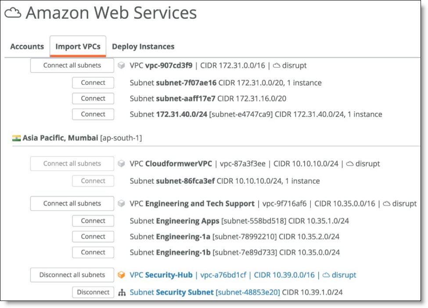Connect the Engineering Apps subnet
Image resolution: width=428 pixels, height=308 pixels.
[93, 221]
